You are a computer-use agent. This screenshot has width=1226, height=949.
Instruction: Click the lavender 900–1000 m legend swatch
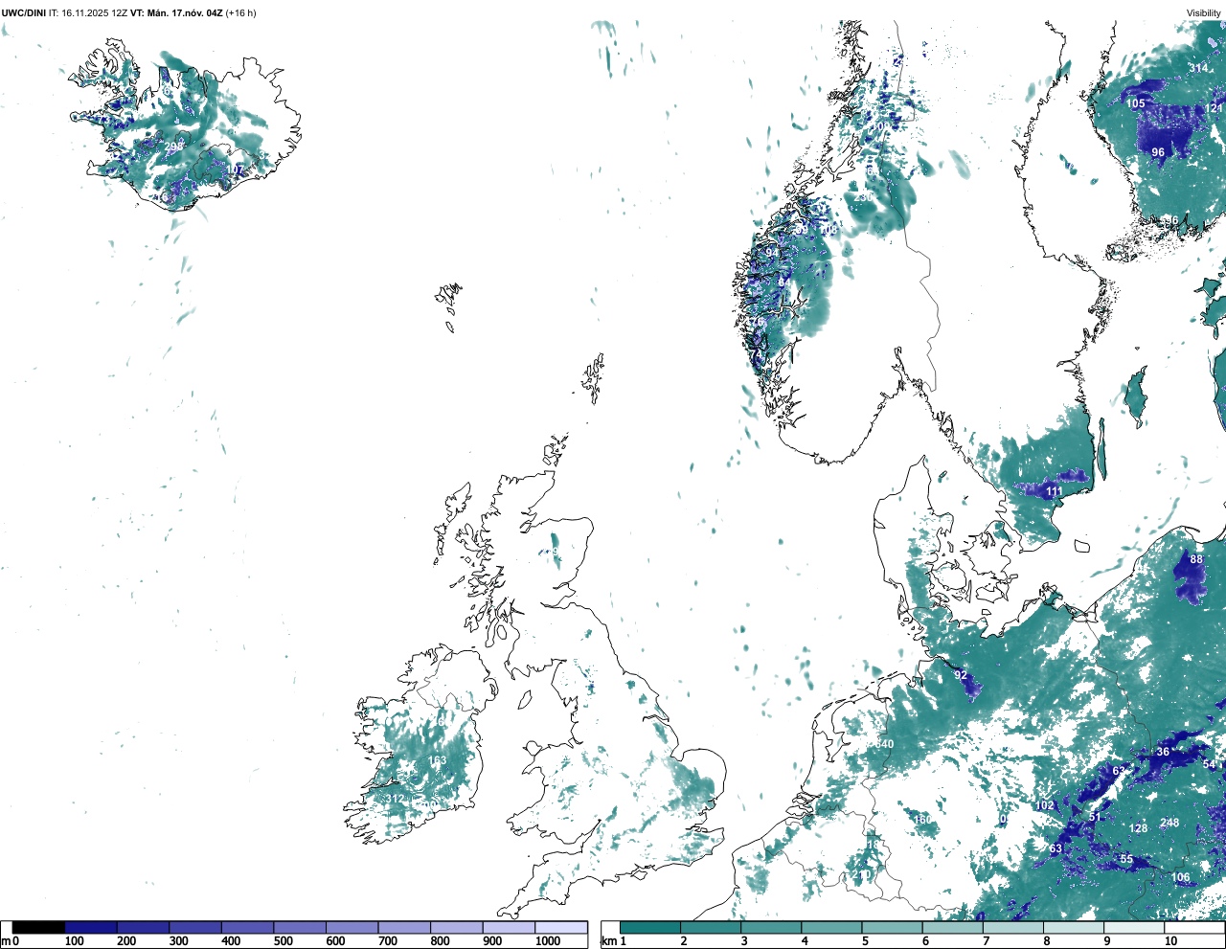508,927
